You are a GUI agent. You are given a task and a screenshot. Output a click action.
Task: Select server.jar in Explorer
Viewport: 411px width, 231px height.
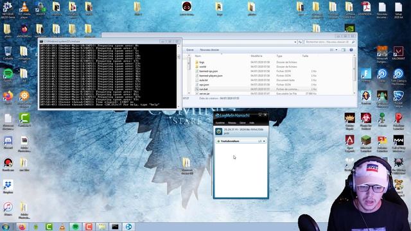click(x=204, y=94)
